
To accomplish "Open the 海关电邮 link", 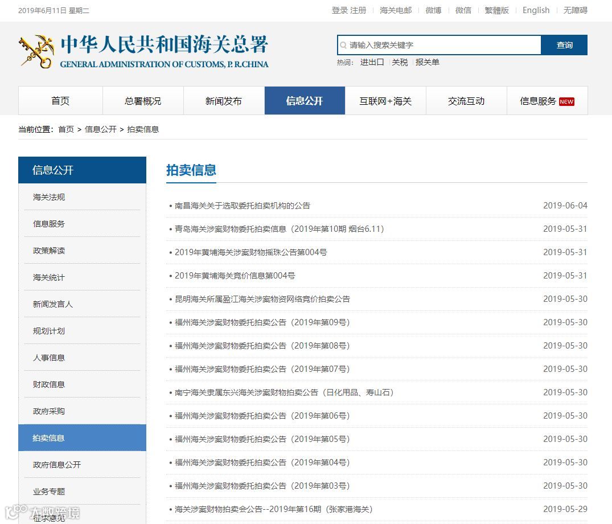I will [x=395, y=11].
